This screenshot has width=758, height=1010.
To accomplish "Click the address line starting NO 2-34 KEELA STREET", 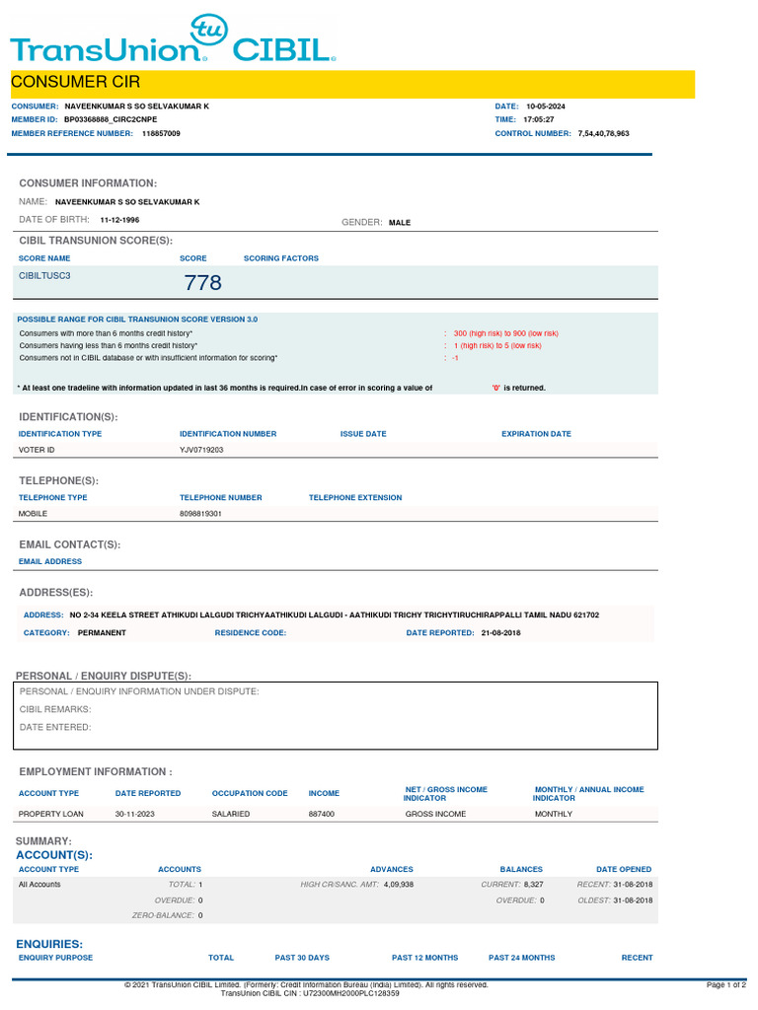I will [x=334, y=615].
